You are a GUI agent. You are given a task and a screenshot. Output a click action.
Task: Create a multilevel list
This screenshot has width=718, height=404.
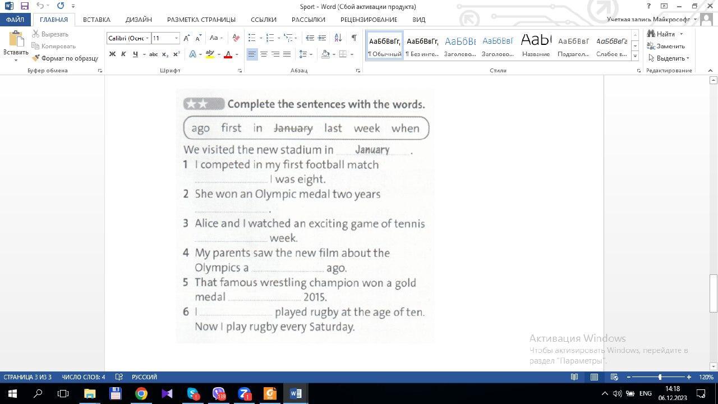coord(288,38)
